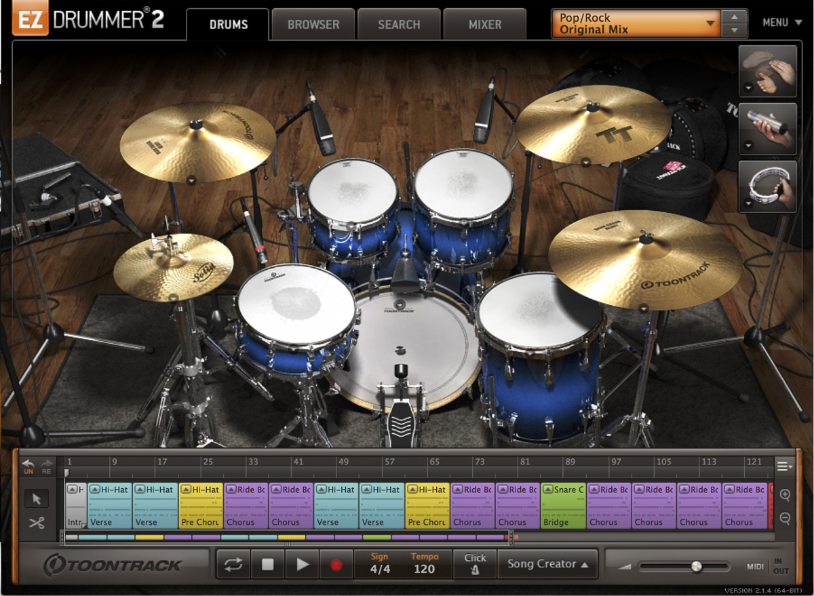The height and width of the screenshot is (596, 814).
Task: Click the undo arrow icon
Action: (x=28, y=464)
